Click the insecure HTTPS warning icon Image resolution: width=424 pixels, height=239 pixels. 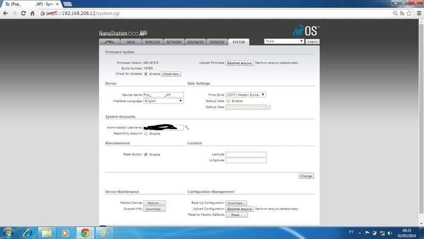coord(43,13)
